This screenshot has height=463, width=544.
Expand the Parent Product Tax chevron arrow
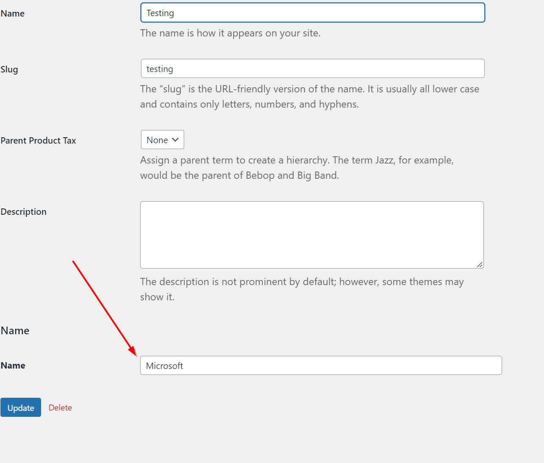tap(175, 140)
